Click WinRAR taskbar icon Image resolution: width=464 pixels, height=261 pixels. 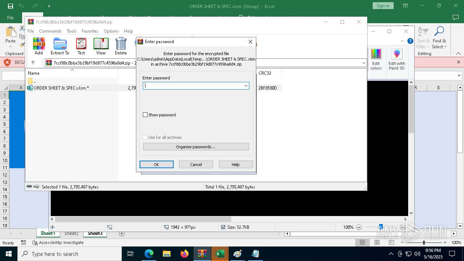click(x=202, y=254)
